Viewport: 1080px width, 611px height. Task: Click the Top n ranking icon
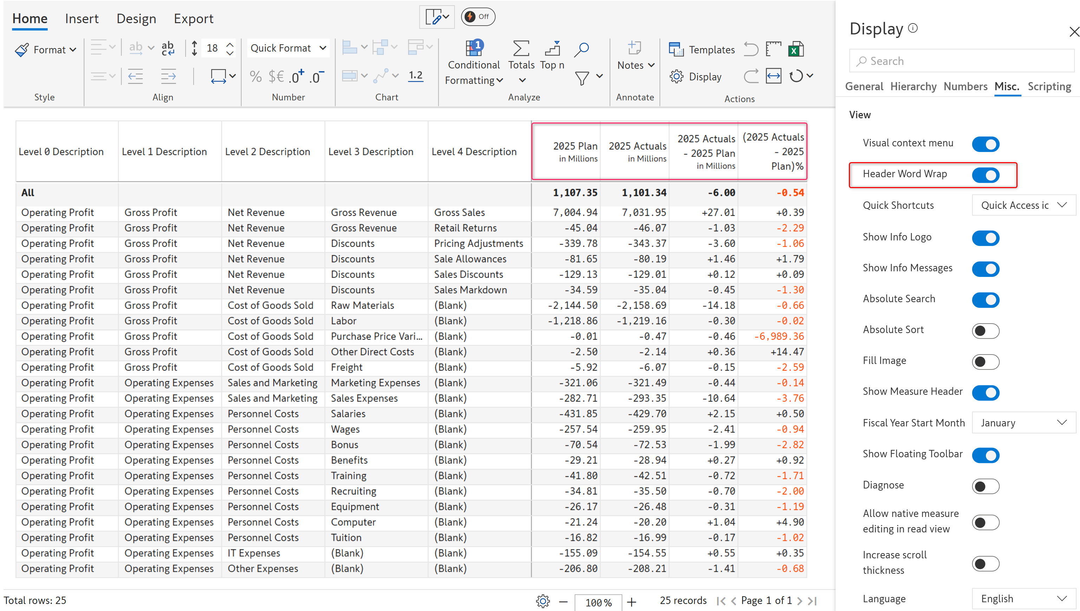(552, 49)
